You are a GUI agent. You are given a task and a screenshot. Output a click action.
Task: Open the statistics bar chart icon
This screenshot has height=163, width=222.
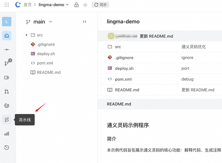[7, 134]
